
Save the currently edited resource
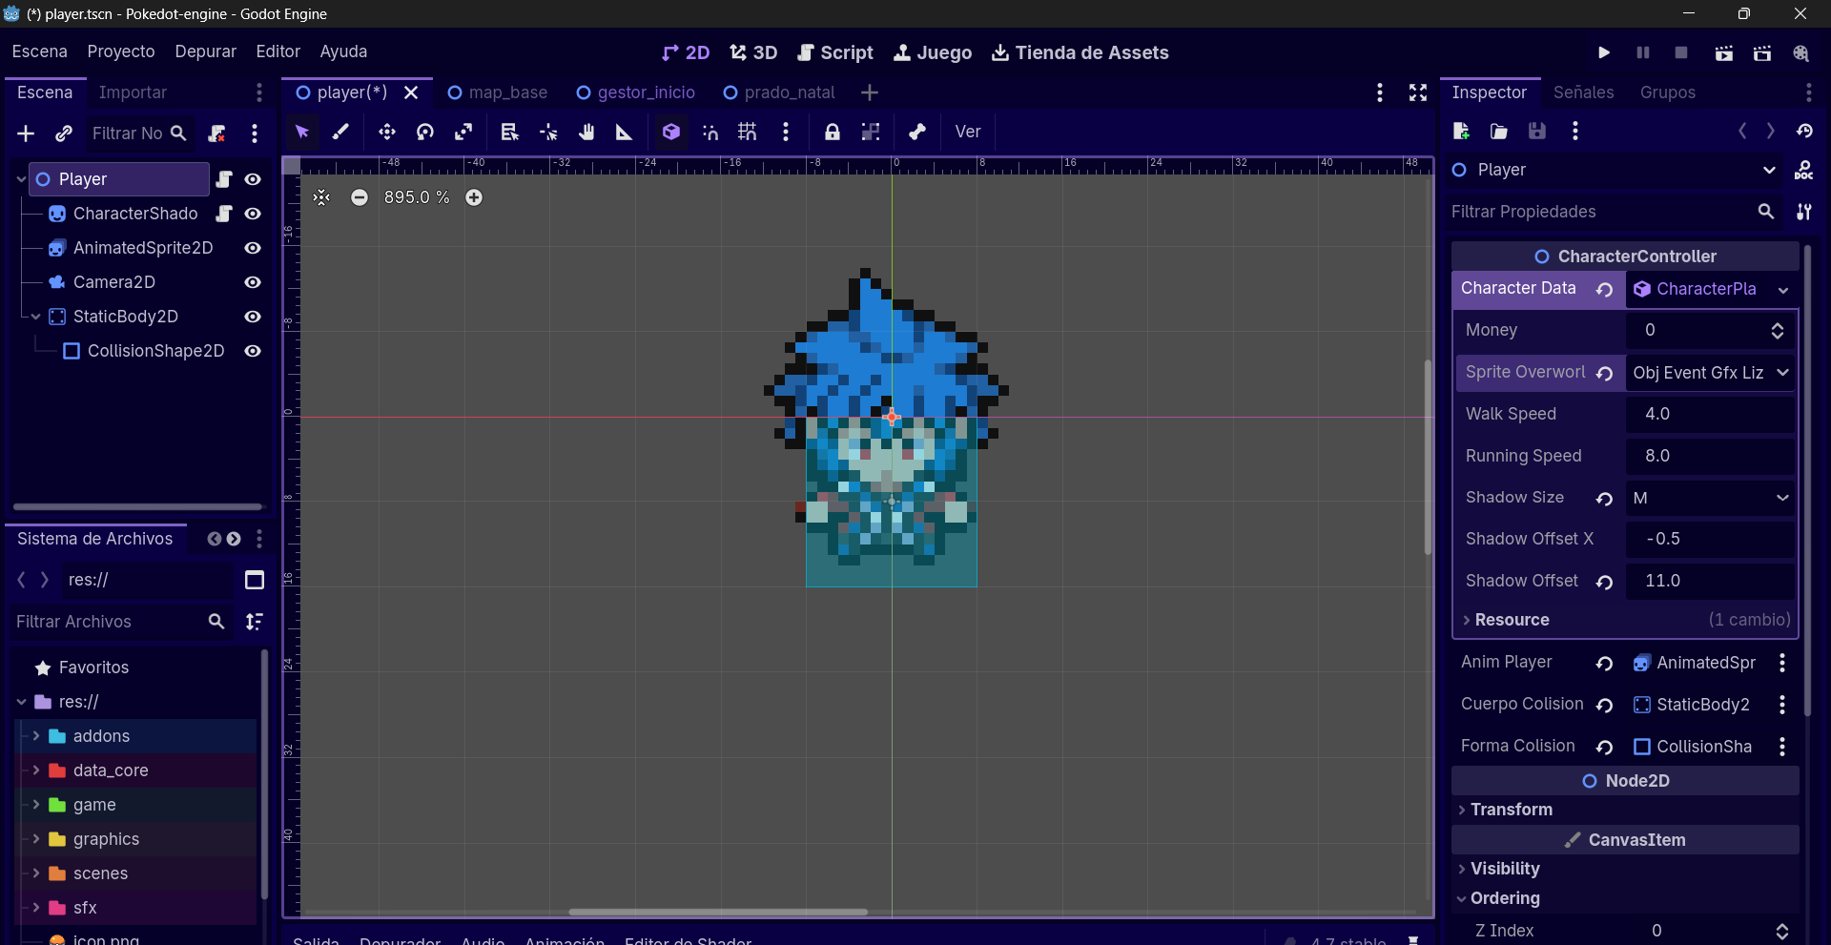coord(1537,131)
